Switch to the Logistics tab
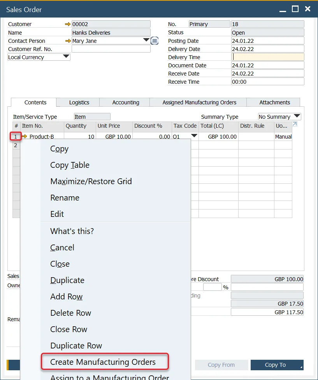This screenshot has height=380, width=318. [x=77, y=102]
